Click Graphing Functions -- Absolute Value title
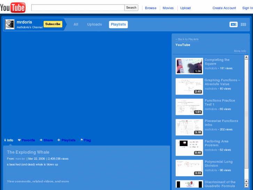 [222, 82]
